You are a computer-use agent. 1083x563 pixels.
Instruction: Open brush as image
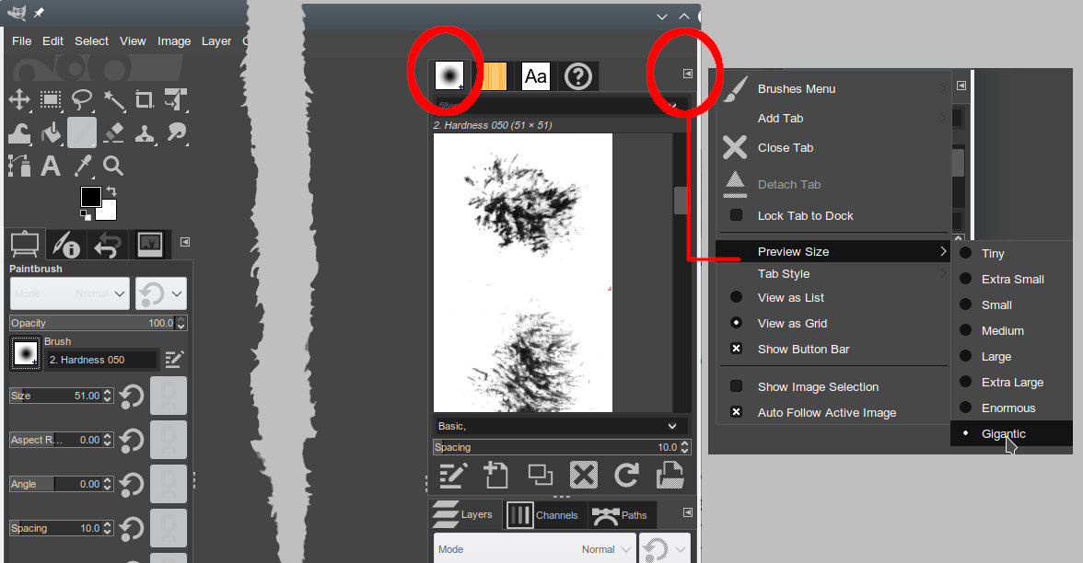(x=670, y=476)
